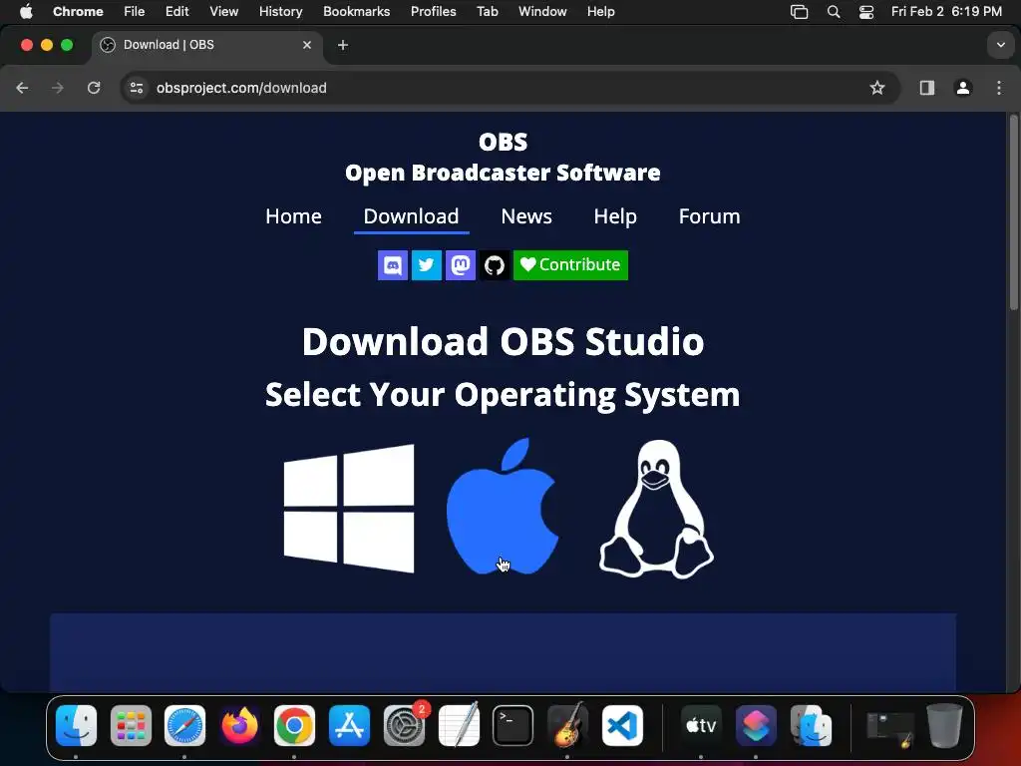Click the Chrome icon in the Dock
The height and width of the screenshot is (766, 1021).
click(294, 725)
